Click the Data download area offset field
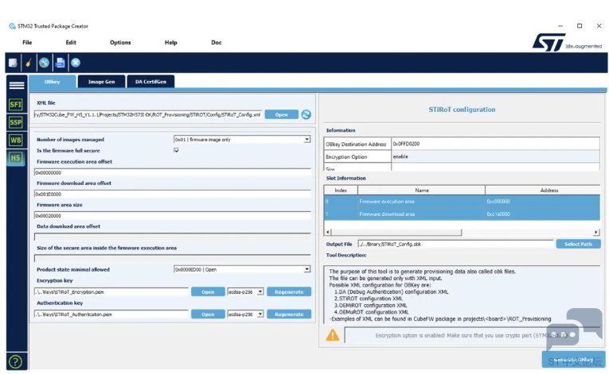 click(173, 237)
